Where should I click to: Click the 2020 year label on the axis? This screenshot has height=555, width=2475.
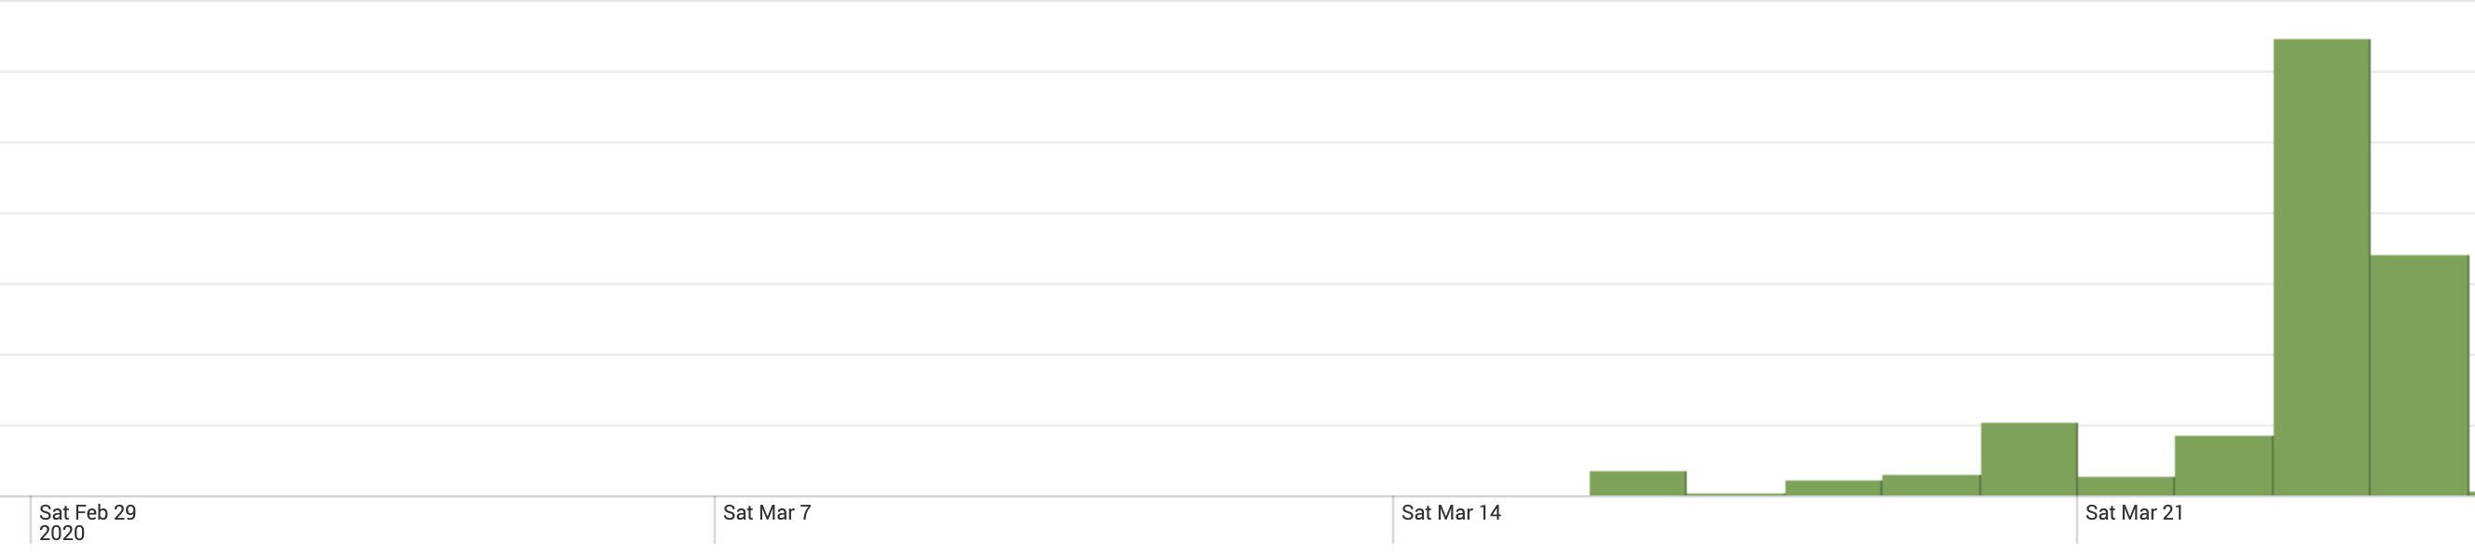click(62, 534)
